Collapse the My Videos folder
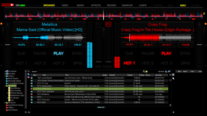Screen dimensions: 207x116 (5, 86)
